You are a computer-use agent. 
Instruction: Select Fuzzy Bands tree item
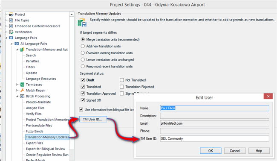pyautogui.click(x=35, y=131)
